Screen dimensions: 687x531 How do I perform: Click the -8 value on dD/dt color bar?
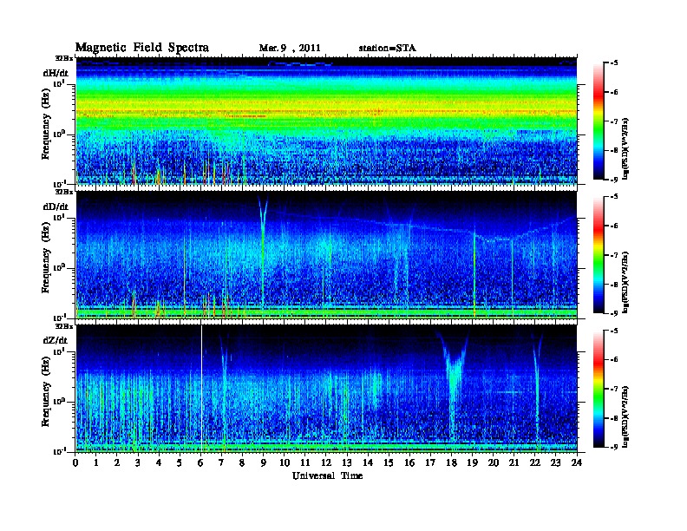[x=614, y=284]
